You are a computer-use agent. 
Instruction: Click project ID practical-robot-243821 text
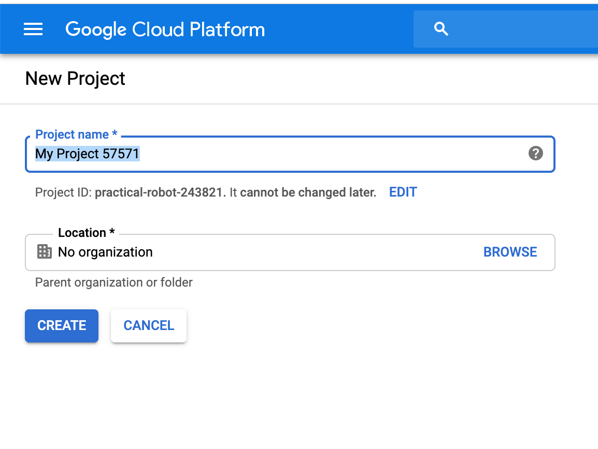pos(158,192)
